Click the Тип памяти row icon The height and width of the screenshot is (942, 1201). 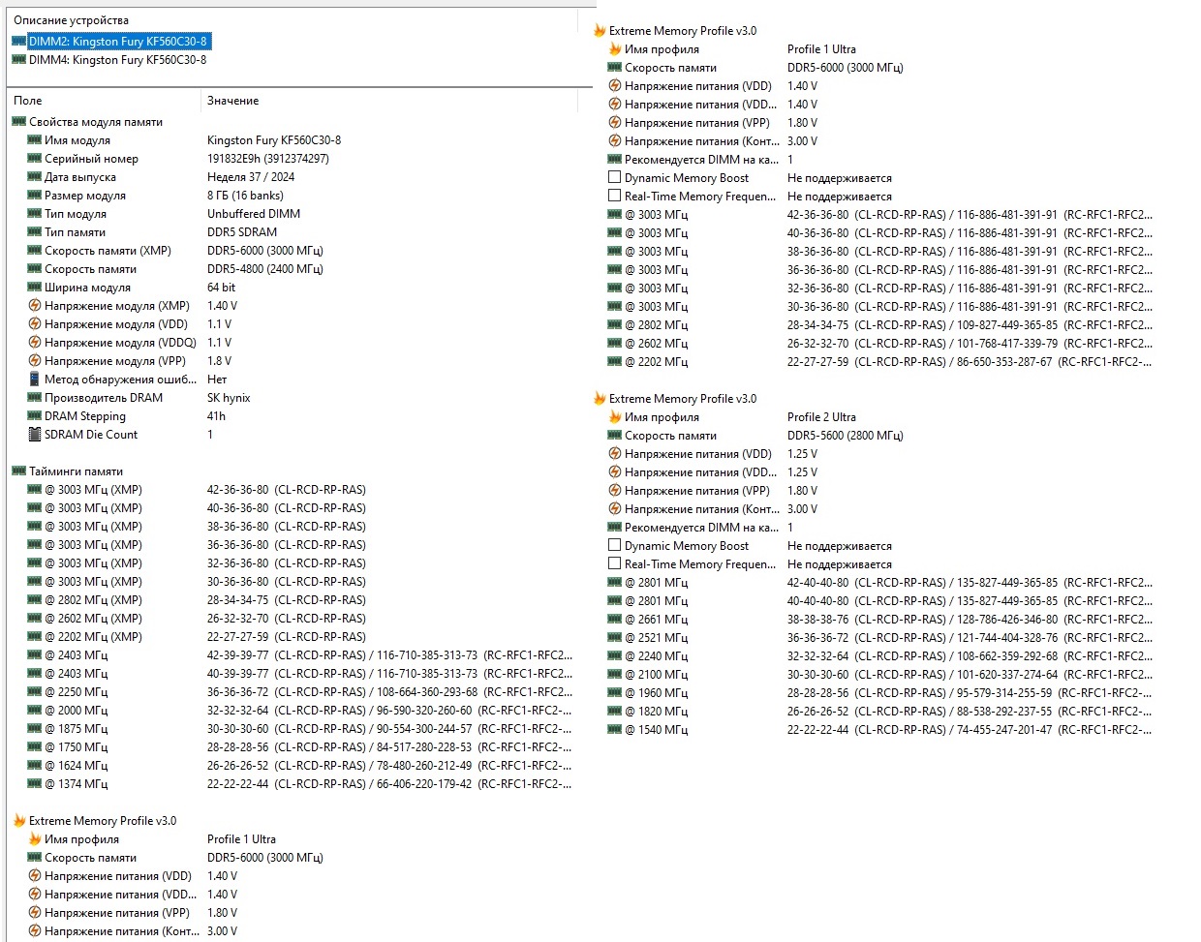click(35, 232)
